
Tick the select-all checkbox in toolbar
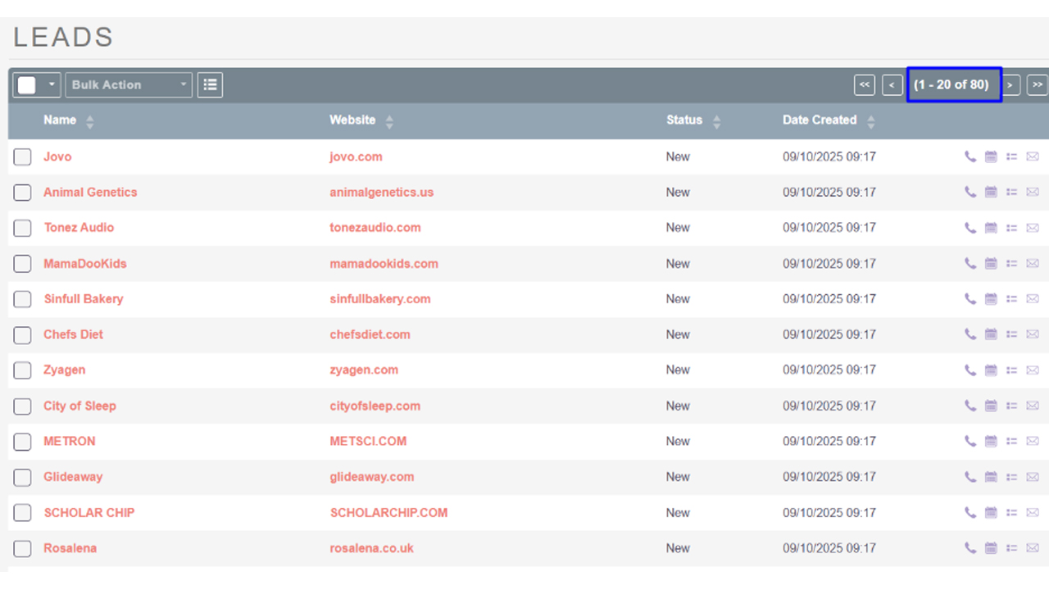[x=27, y=85]
